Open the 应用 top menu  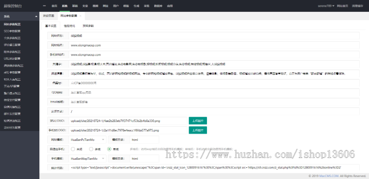[170, 6]
